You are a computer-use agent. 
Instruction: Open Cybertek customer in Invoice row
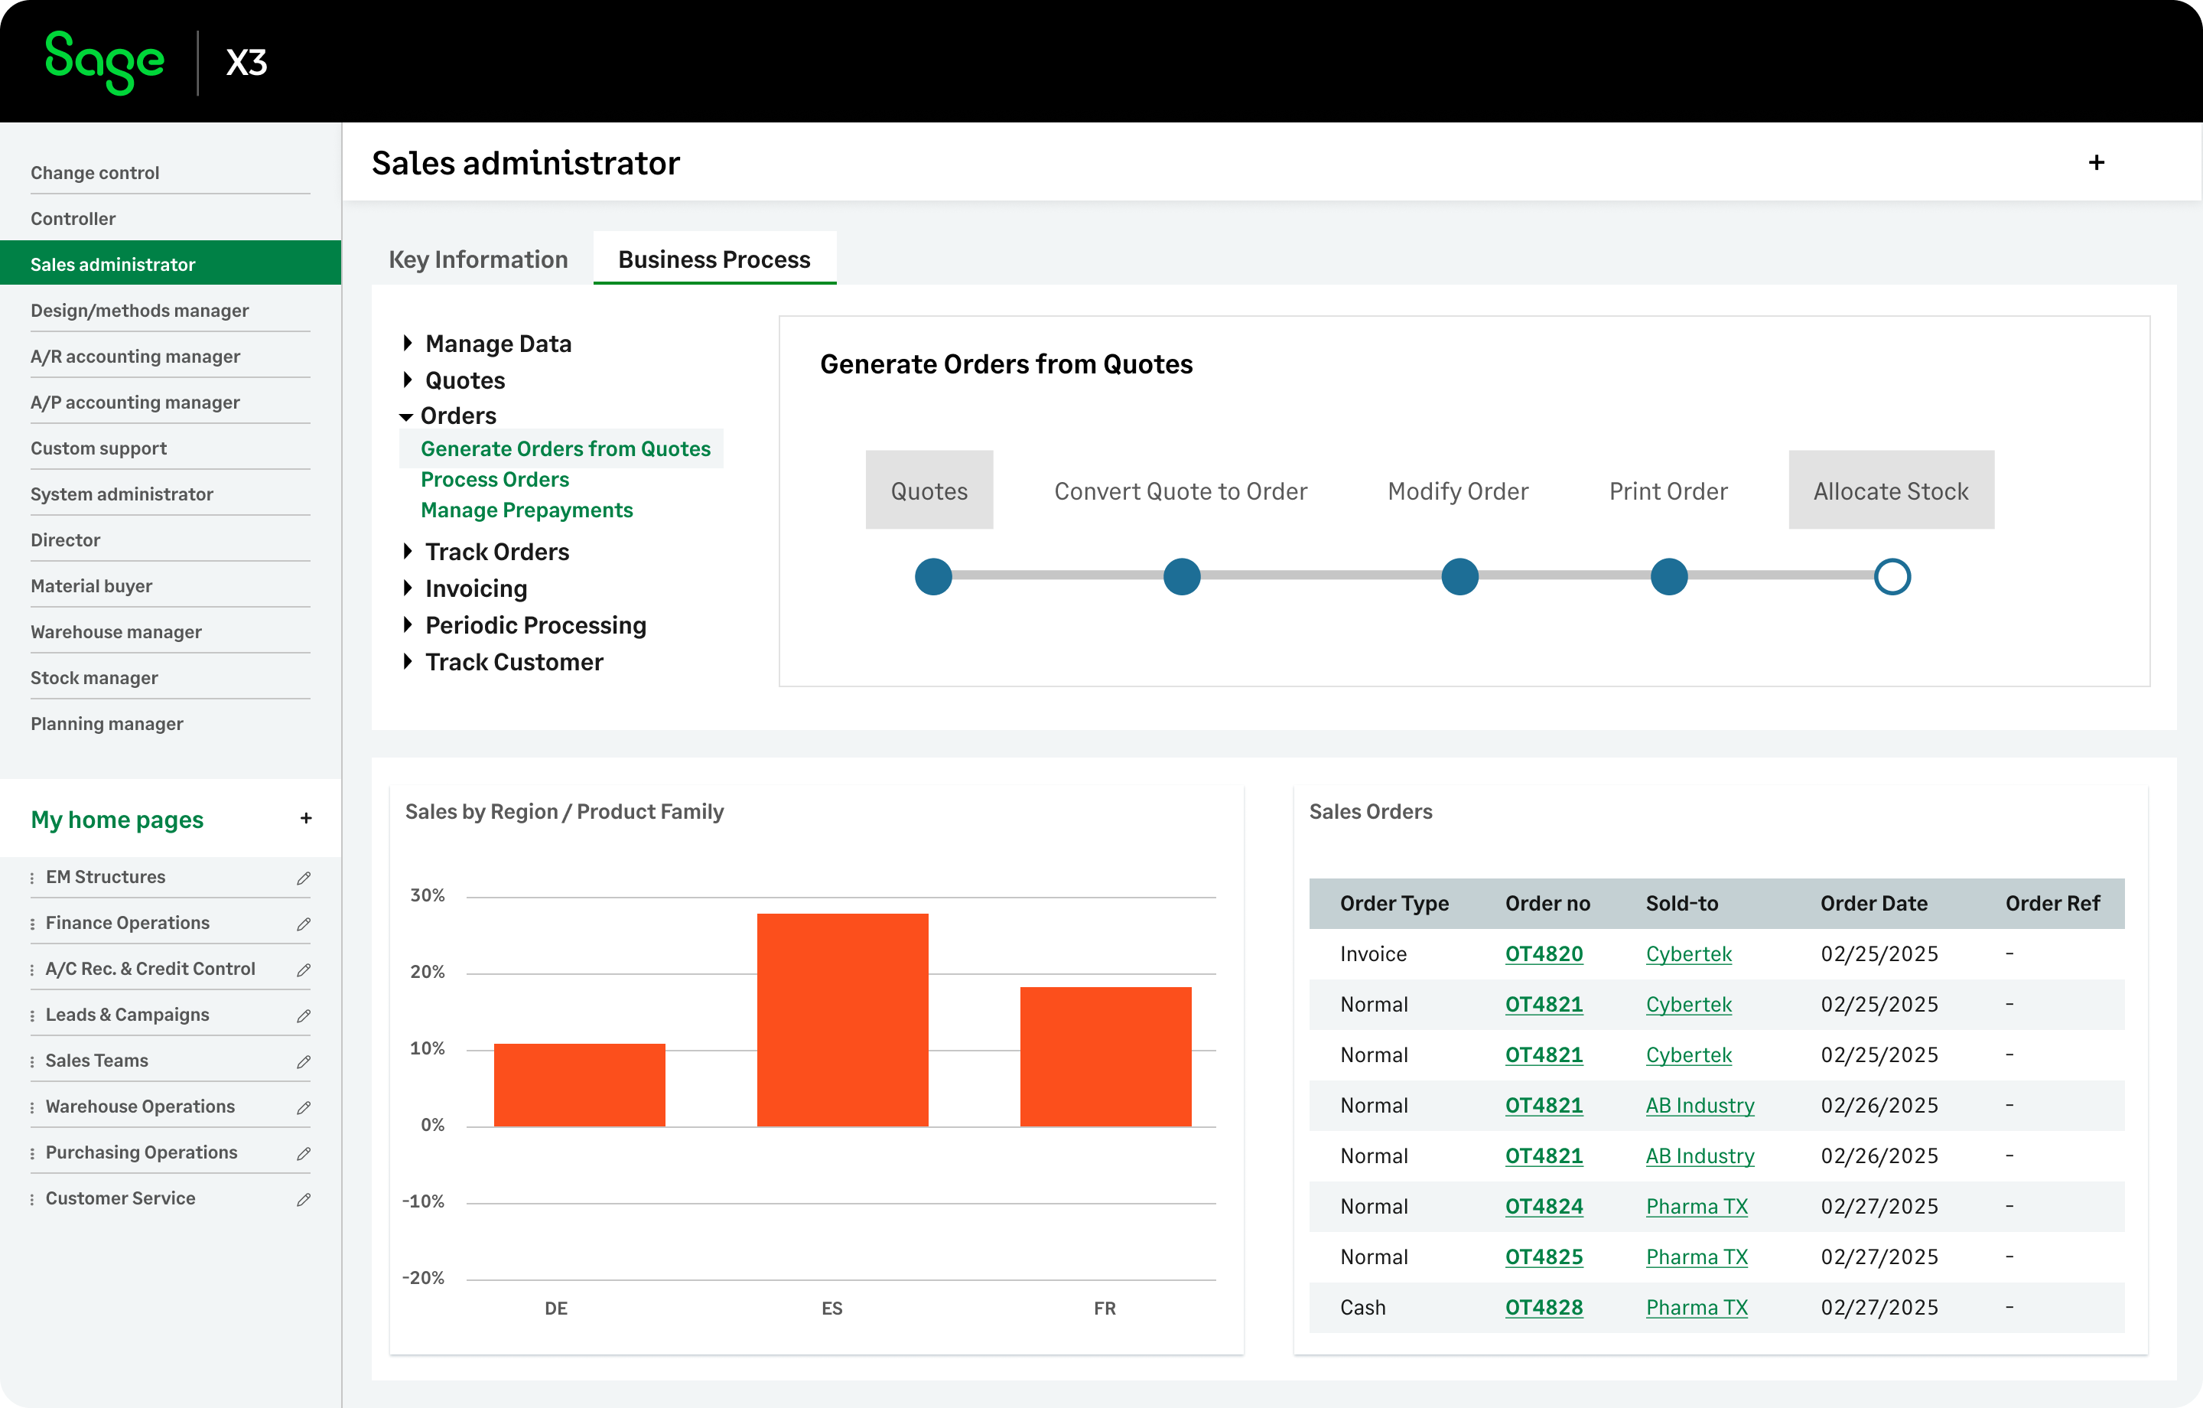[1689, 954]
